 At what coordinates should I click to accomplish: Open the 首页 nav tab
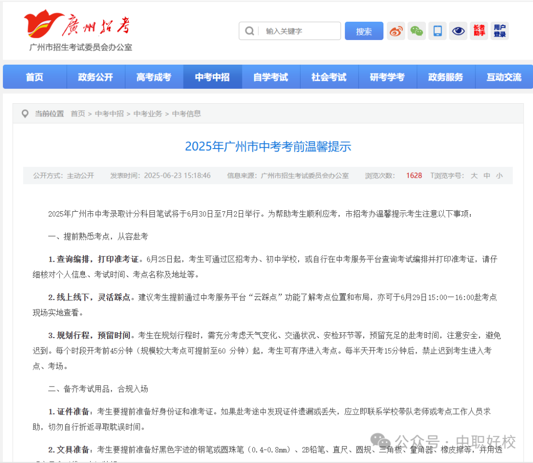coord(35,77)
